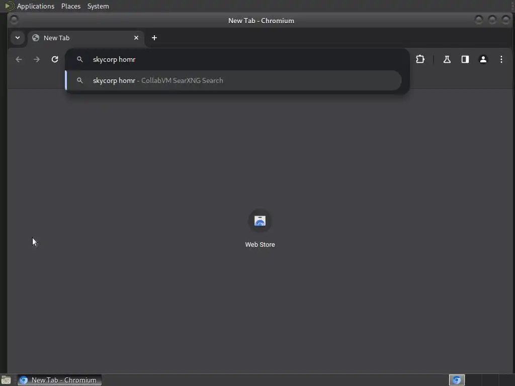Open a new tab with plus button
515x386 pixels.
tap(154, 38)
